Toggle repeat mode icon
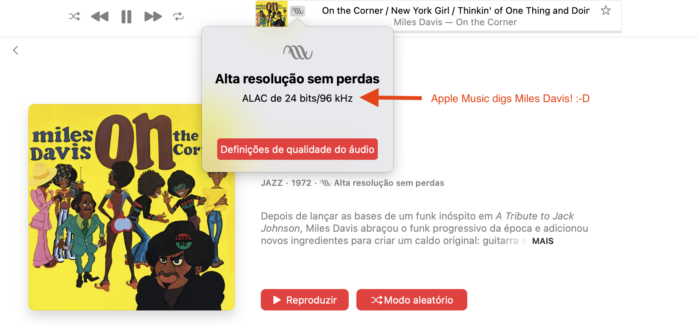Image resolution: width=699 pixels, height=325 pixels. click(x=178, y=16)
